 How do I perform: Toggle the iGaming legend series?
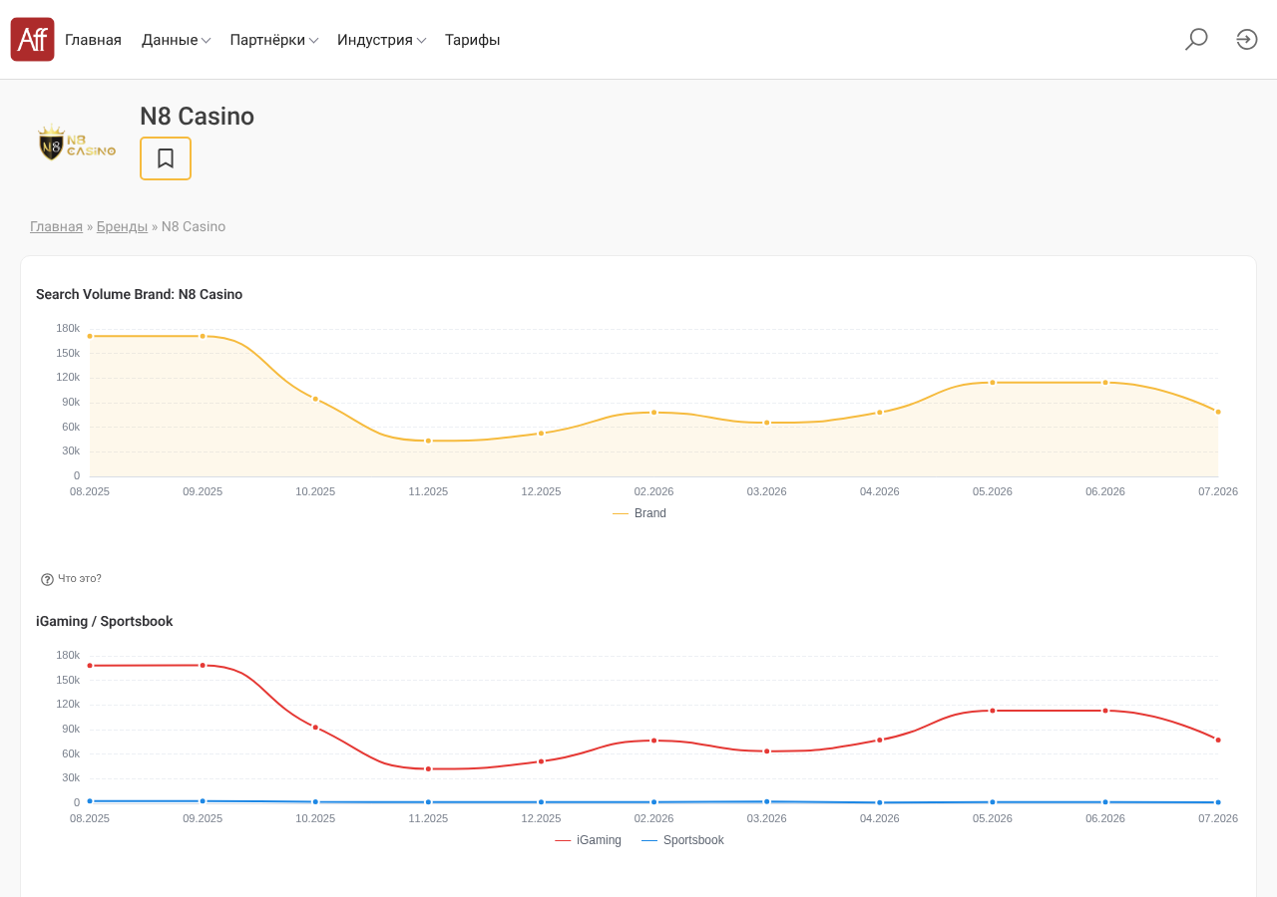pos(588,840)
